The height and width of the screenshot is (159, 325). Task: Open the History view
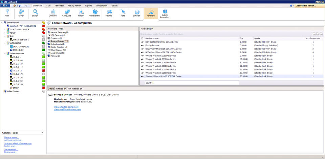tap(81, 13)
